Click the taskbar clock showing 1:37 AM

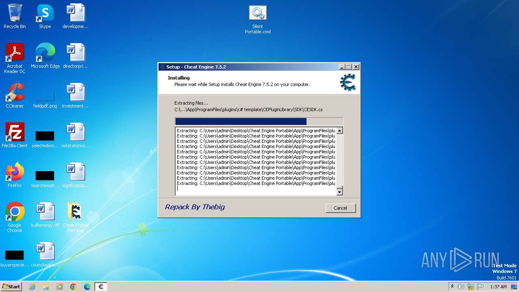point(498,287)
